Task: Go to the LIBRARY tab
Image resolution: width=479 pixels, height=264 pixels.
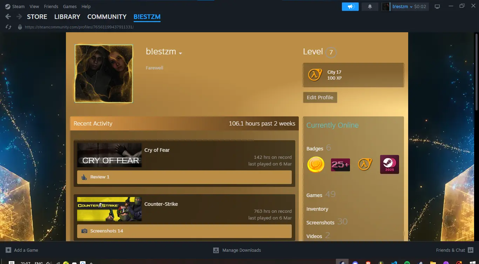Action: (67, 17)
